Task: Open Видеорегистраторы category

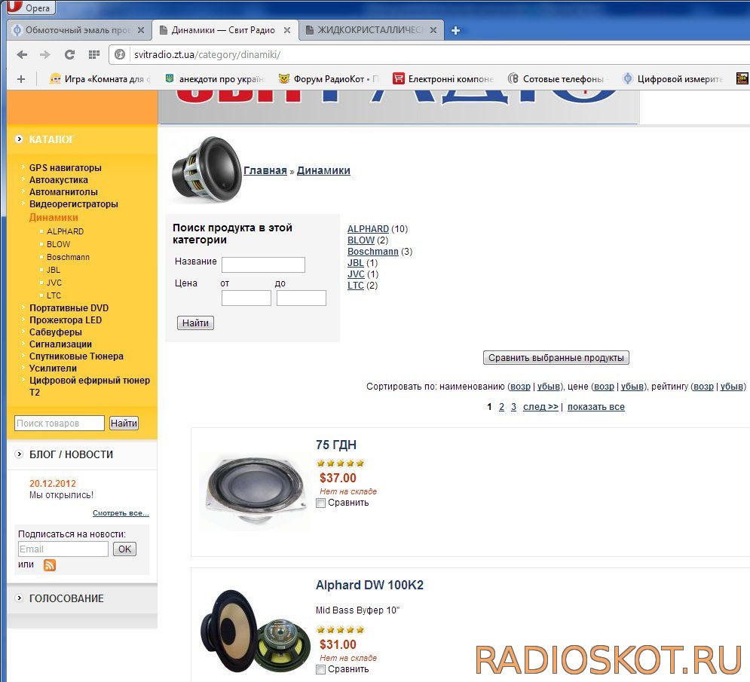Action: coord(73,203)
